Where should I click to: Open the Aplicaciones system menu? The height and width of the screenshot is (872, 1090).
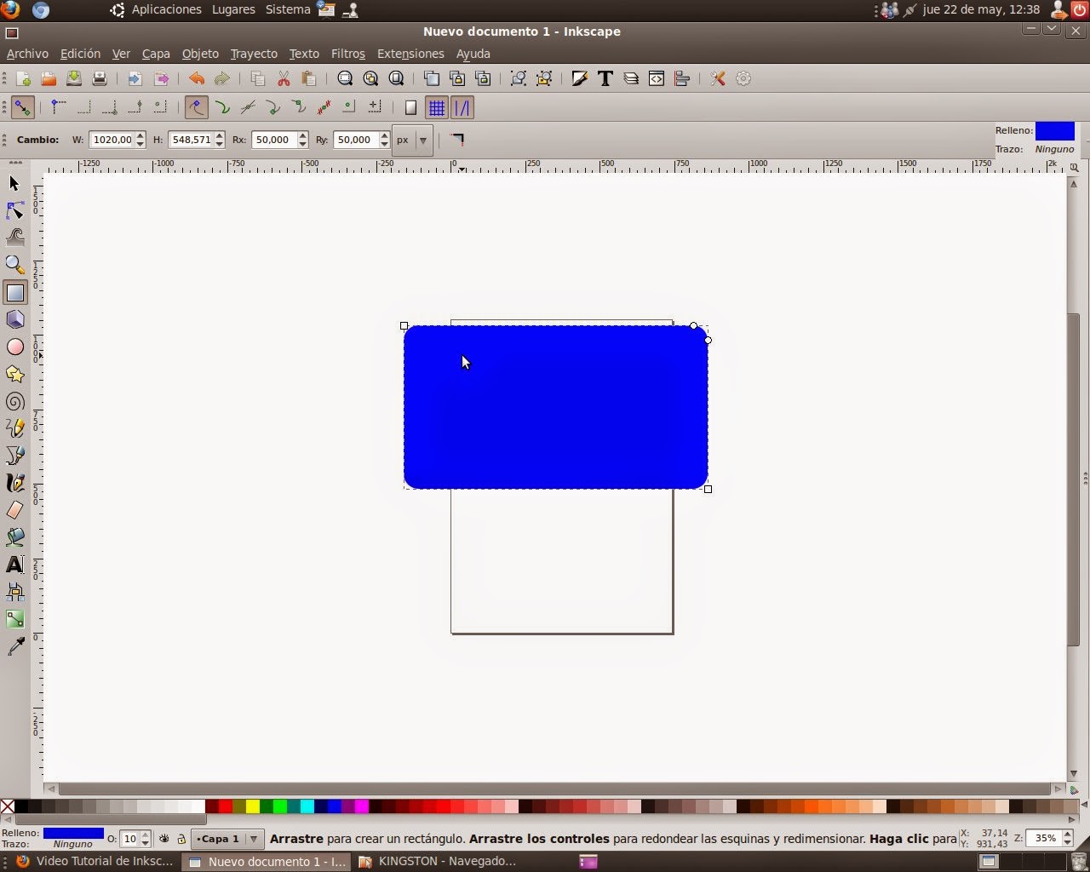pyautogui.click(x=166, y=9)
